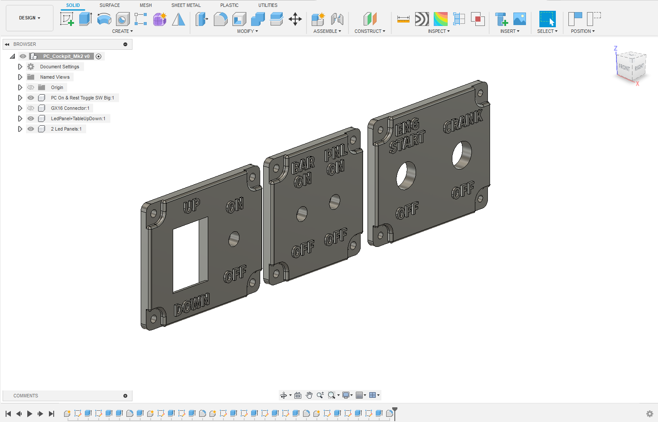Open the Insert menu

point(510,31)
